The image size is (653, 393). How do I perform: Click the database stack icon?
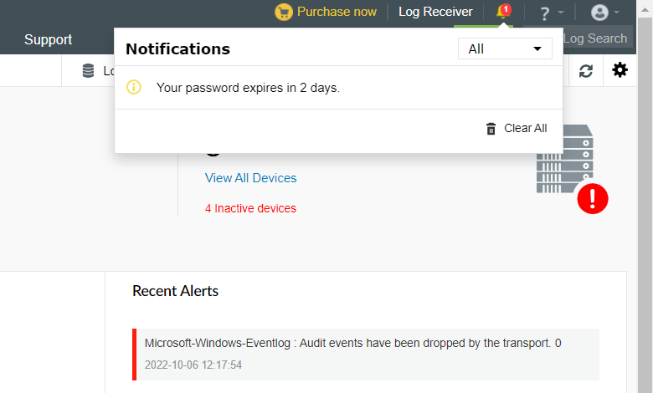pos(89,71)
